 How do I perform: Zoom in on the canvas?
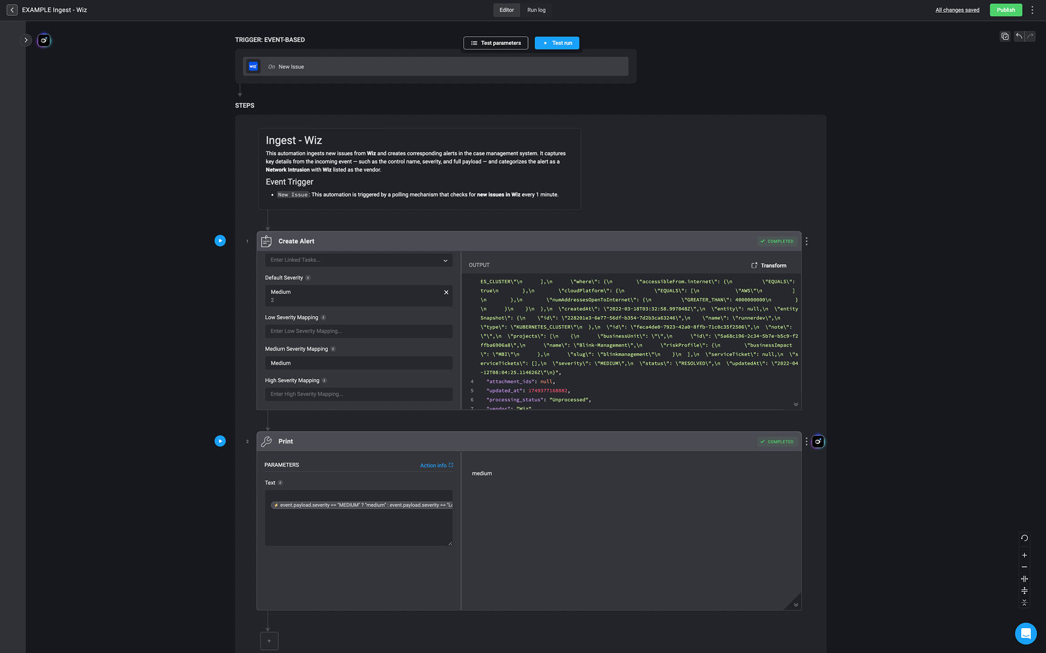[1024, 555]
